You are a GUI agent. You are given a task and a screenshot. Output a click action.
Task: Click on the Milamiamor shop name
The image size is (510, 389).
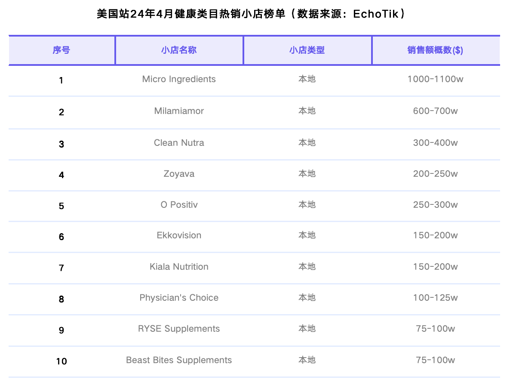click(179, 111)
